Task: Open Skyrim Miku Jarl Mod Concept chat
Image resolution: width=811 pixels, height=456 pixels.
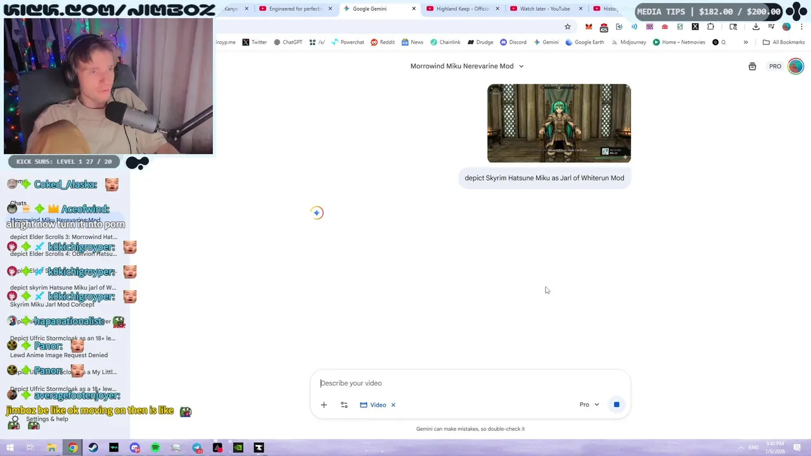Action: (52, 305)
